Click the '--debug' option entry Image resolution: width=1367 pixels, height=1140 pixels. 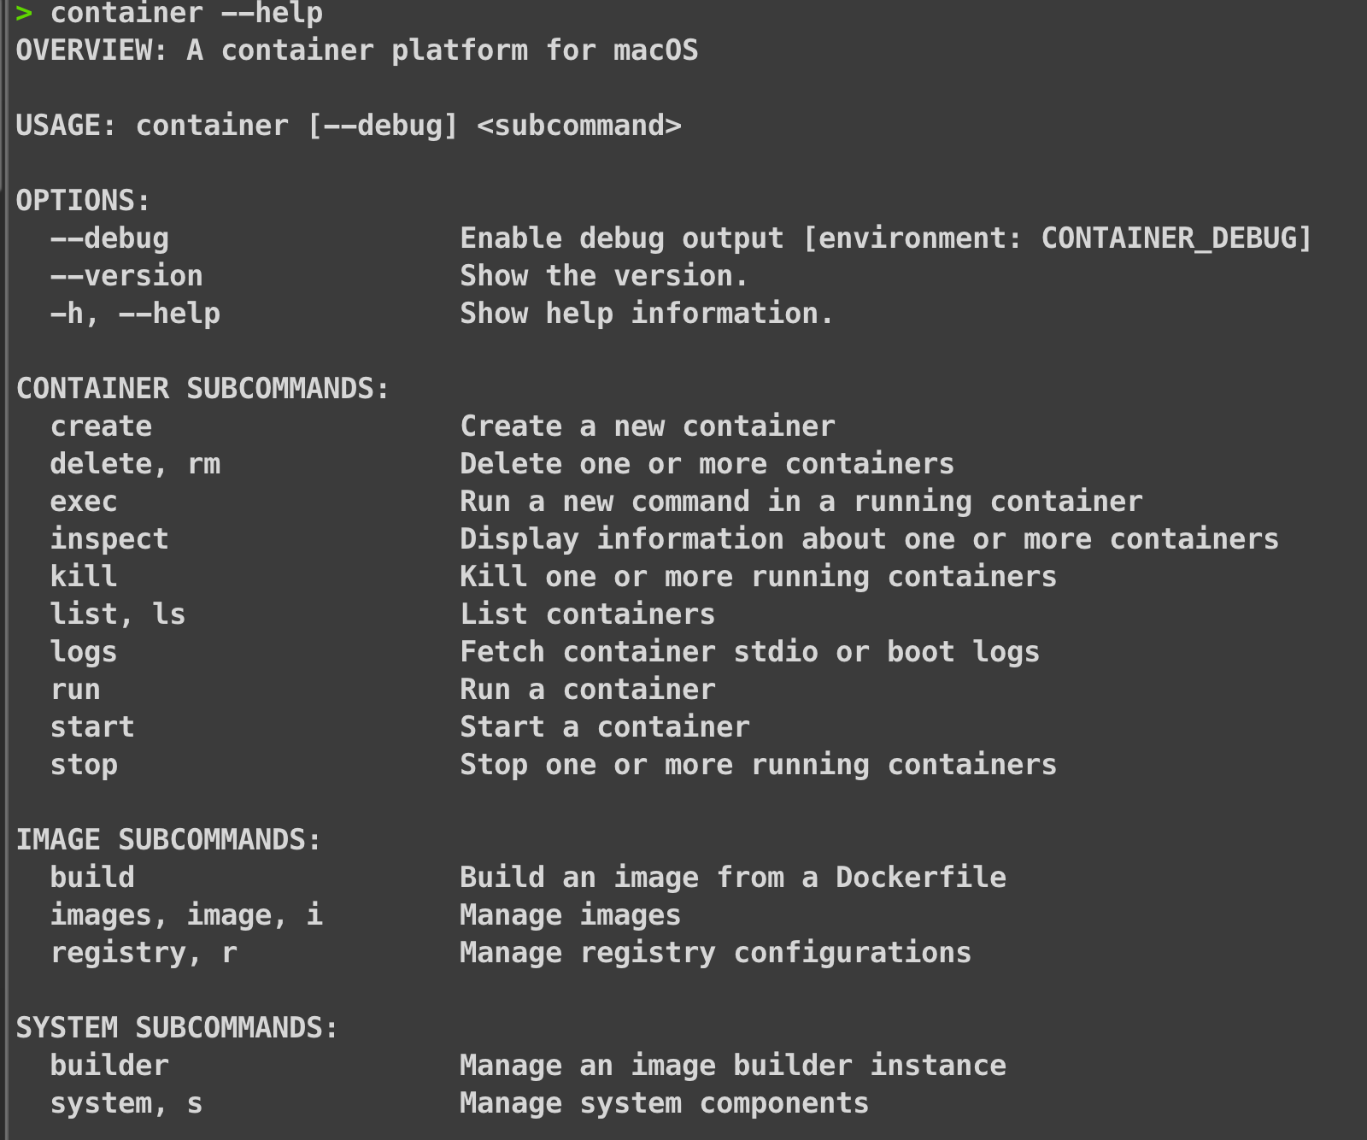[x=109, y=238]
